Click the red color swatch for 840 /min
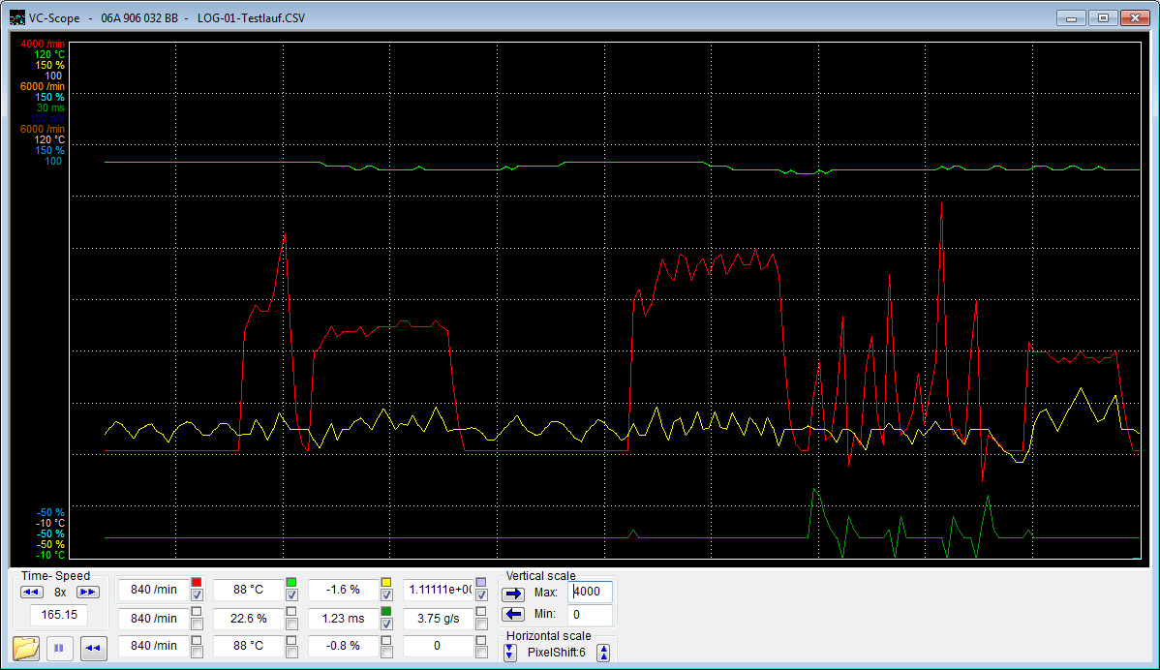The width and height of the screenshot is (1160, 670). coord(197,582)
